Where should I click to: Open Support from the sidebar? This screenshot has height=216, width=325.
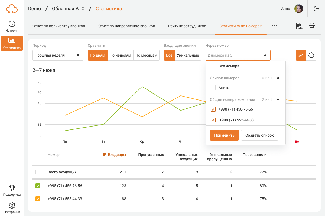point(12,190)
